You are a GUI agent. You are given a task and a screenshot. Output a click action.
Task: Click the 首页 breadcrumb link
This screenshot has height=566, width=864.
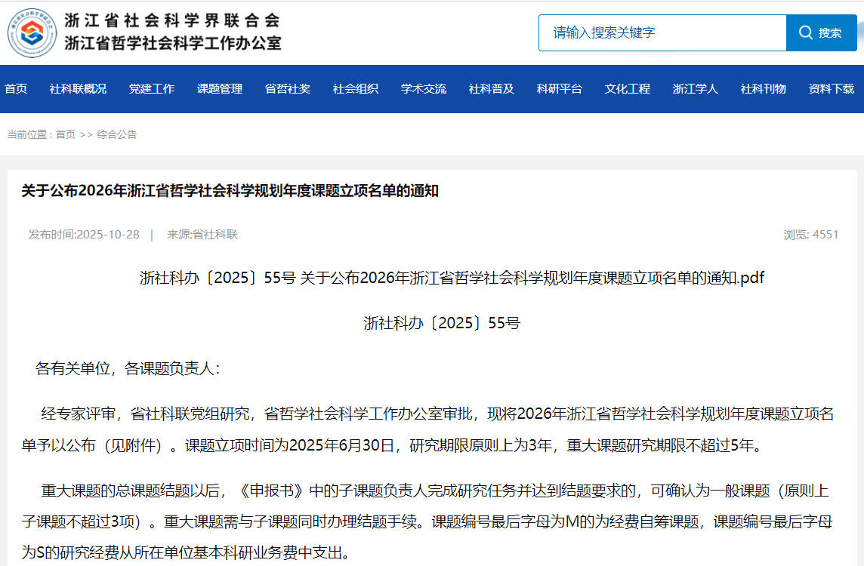click(66, 134)
